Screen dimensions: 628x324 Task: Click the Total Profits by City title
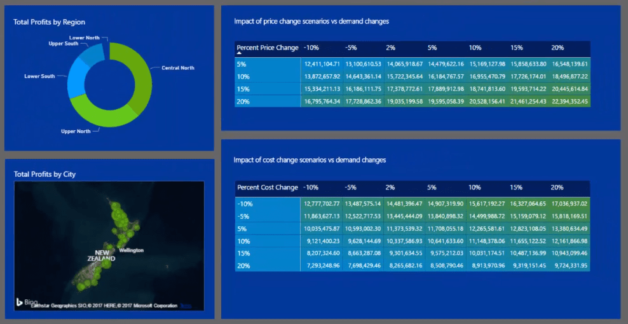tap(44, 174)
